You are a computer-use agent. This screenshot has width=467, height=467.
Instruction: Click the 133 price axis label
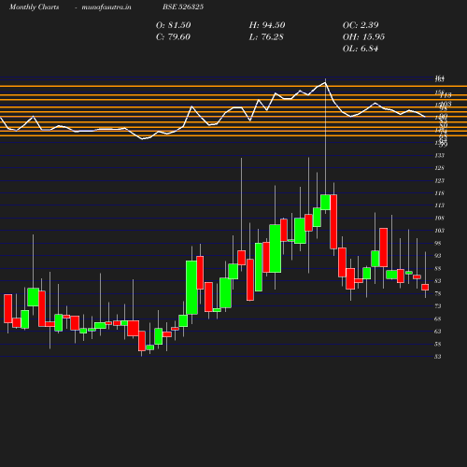coord(440,155)
